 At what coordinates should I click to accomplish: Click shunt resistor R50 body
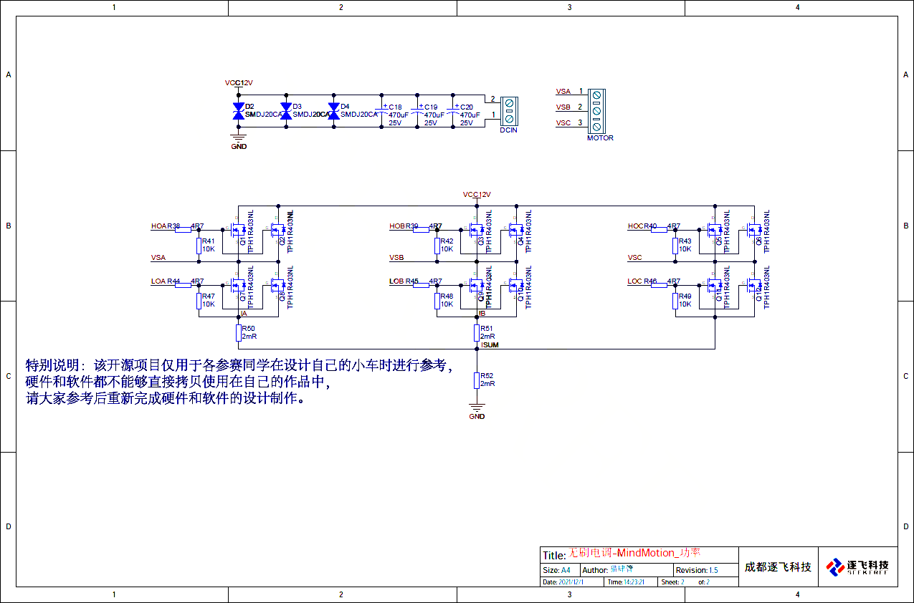tap(238, 333)
